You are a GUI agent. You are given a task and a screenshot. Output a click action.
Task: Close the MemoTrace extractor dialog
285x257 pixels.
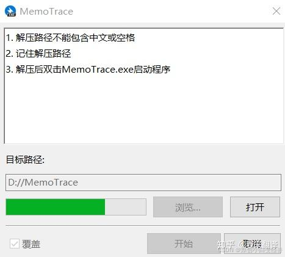coord(276,11)
